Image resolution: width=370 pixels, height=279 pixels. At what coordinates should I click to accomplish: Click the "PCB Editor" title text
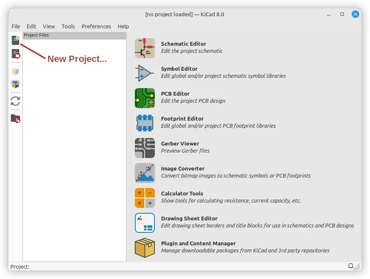tap(175, 94)
